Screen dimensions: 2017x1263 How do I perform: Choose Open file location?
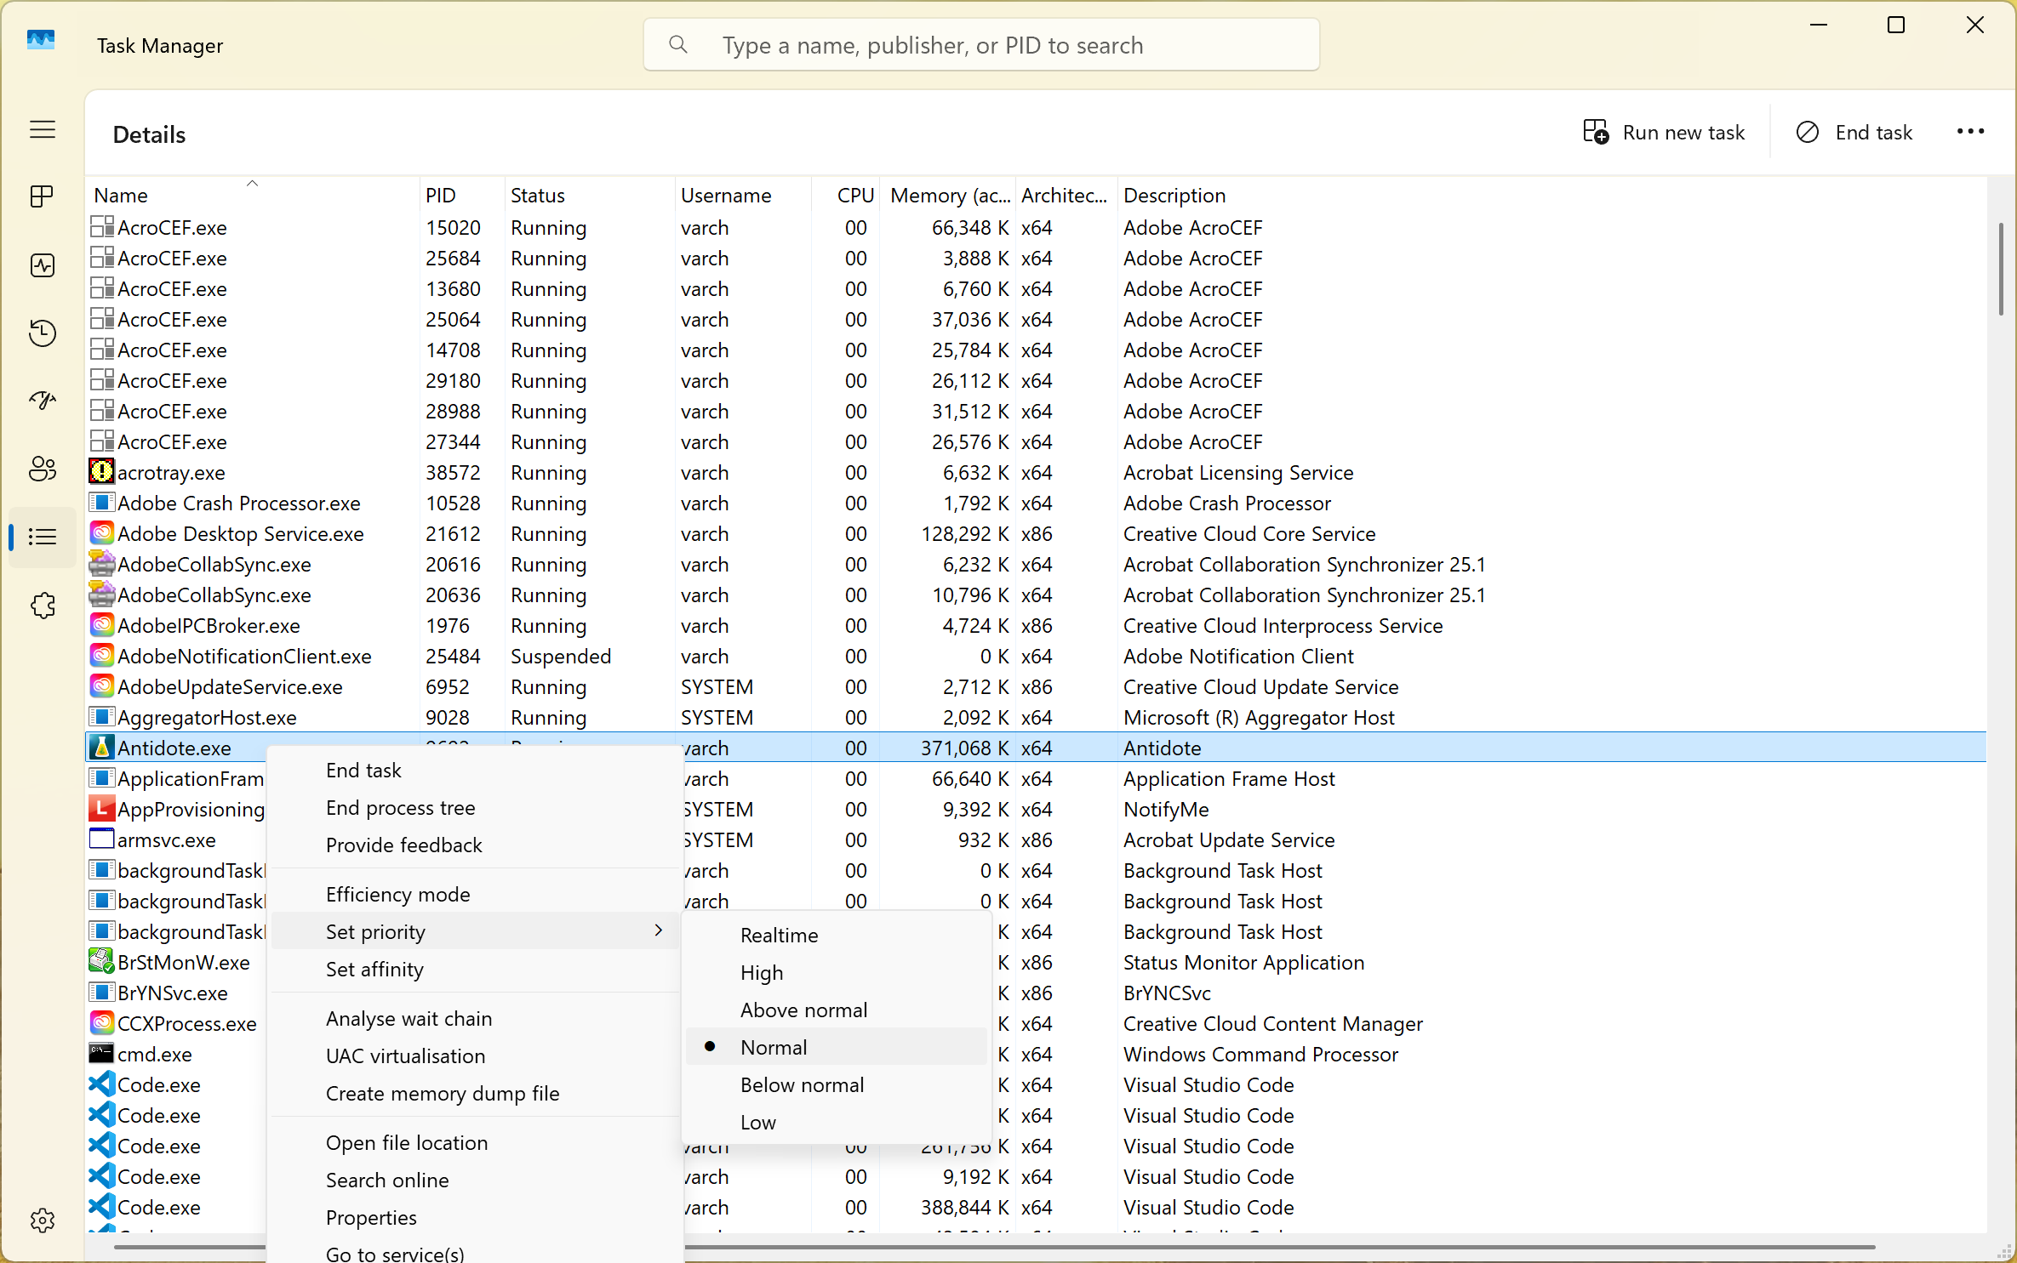[475, 1142]
